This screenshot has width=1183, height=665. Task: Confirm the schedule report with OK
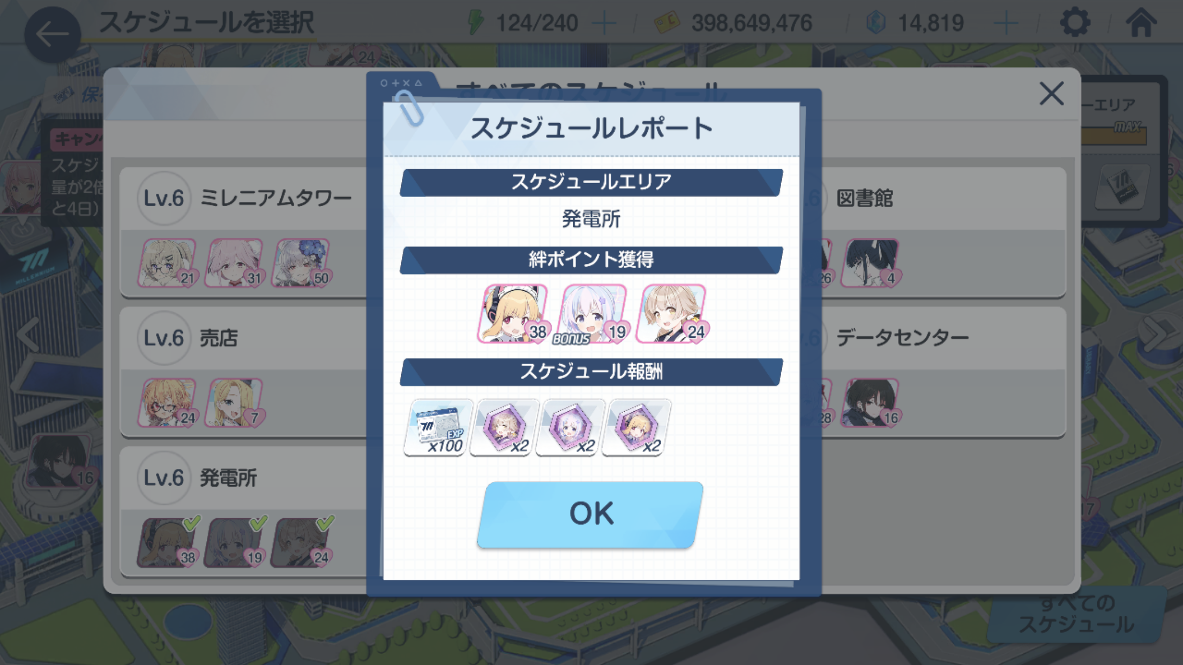pos(590,514)
